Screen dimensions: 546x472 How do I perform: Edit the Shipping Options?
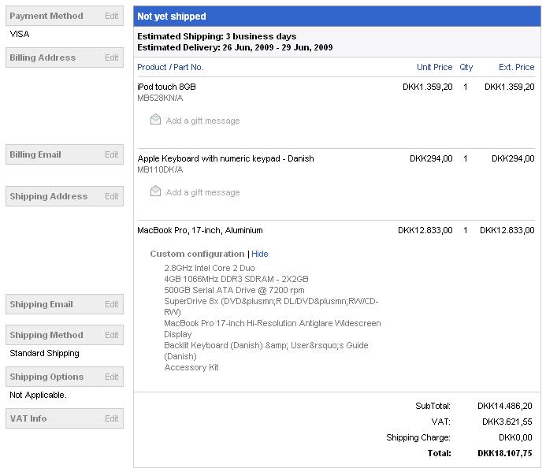pyautogui.click(x=111, y=377)
